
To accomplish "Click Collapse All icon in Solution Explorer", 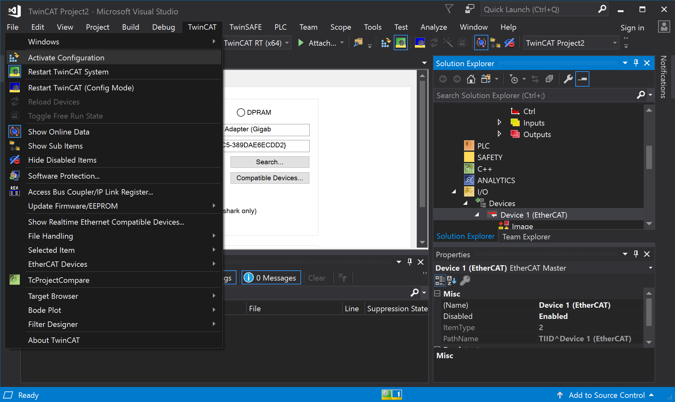I will click(x=549, y=79).
